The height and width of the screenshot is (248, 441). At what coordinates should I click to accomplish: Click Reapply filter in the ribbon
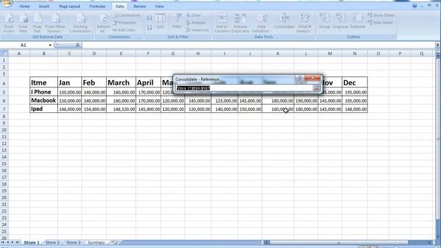tap(196, 23)
